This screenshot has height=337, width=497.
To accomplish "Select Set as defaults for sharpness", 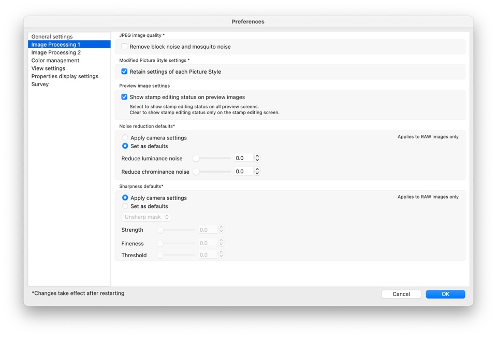I will pos(124,206).
